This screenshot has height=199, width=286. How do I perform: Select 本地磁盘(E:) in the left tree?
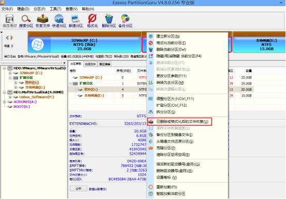(x=35, y=88)
